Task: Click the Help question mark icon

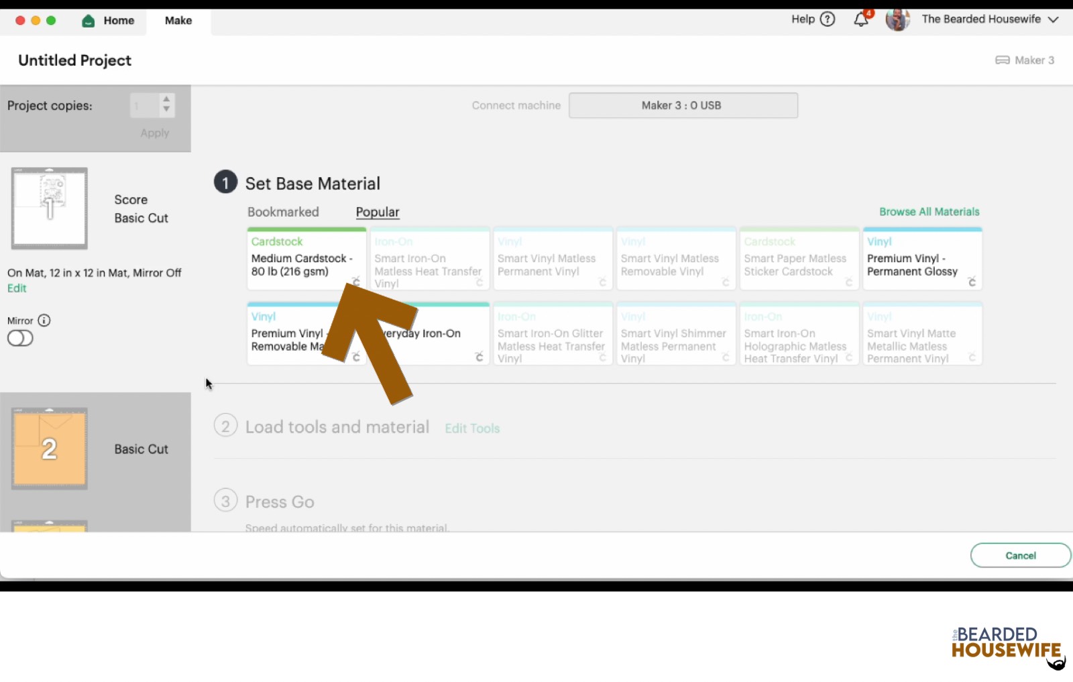Action: click(x=828, y=19)
